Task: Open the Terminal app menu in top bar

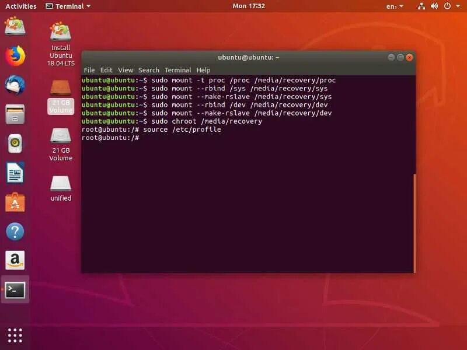Action: coord(68,6)
